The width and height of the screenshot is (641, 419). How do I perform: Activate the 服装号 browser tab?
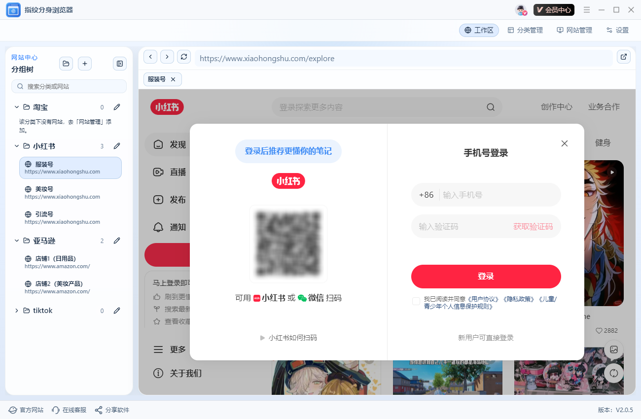click(x=163, y=79)
